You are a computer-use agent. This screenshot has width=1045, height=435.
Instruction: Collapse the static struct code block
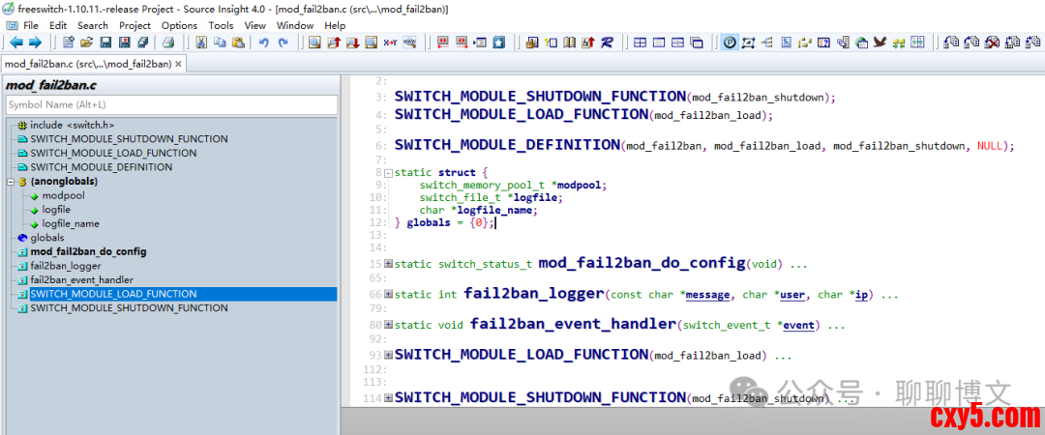pos(388,173)
